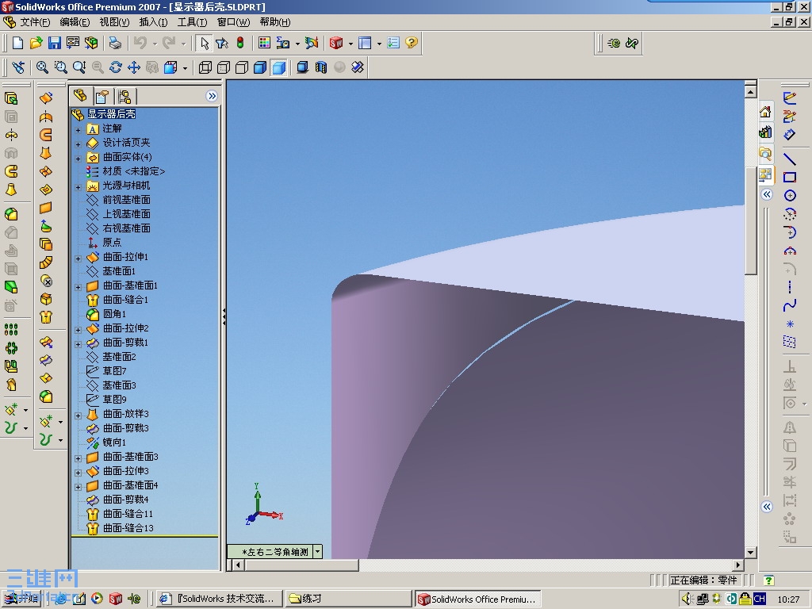Open the SolidWorks Resources home icon

(765, 112)
